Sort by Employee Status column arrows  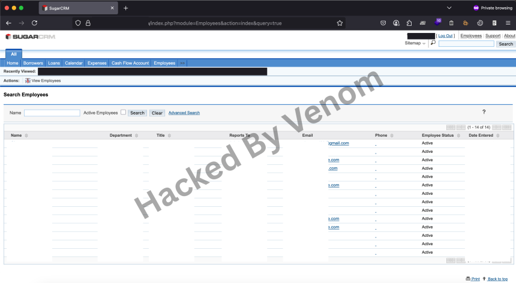pyautogui.click(x=458, y=136)
